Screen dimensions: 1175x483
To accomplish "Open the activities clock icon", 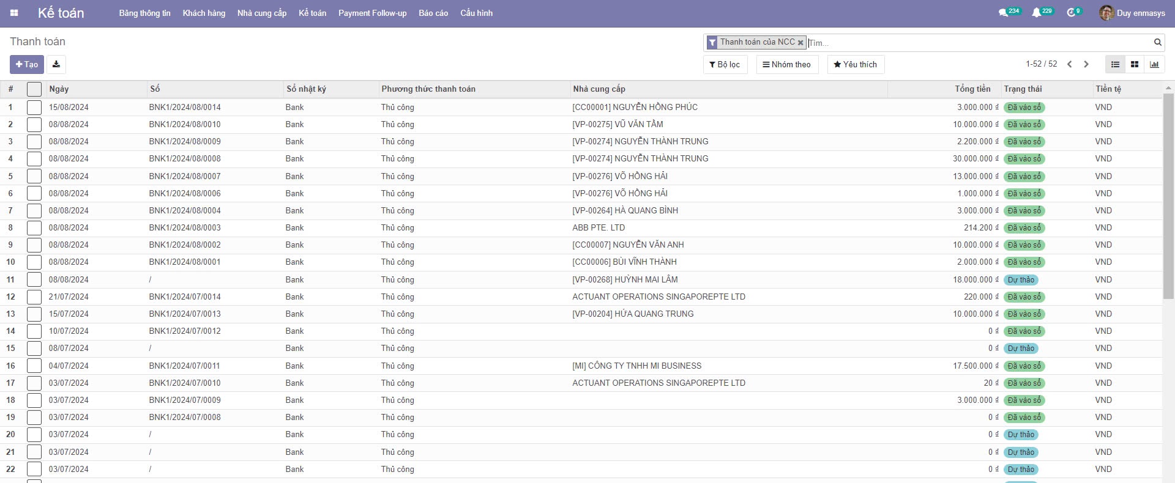I will click(x=1071, y=13).
